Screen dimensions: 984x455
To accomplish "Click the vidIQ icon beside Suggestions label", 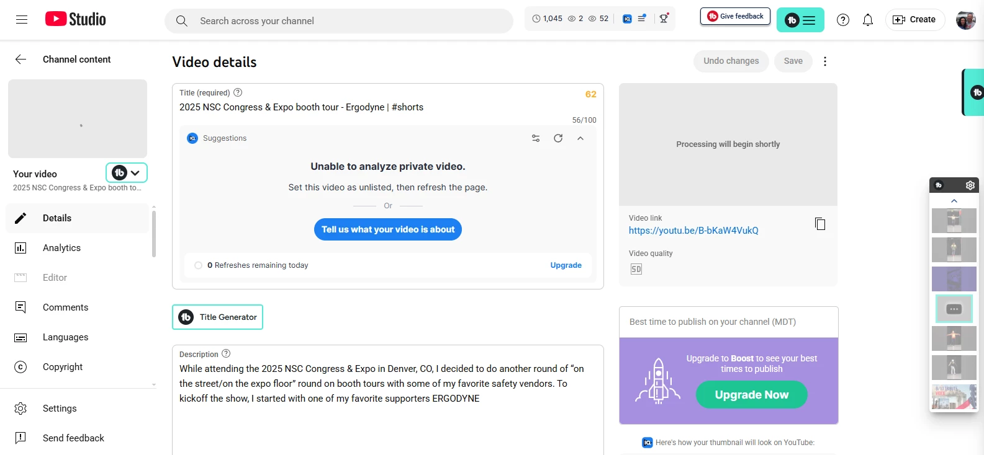I will (x=192, y=138).
